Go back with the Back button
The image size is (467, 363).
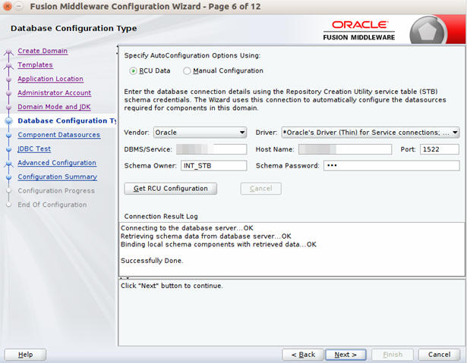point(303,355)
